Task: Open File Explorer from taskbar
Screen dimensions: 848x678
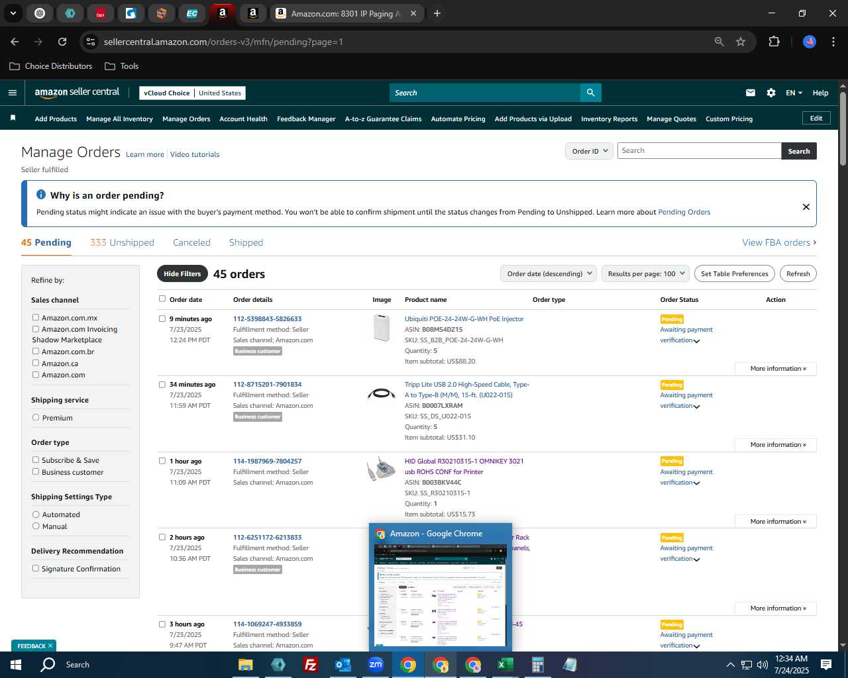Action: [246, 665]
